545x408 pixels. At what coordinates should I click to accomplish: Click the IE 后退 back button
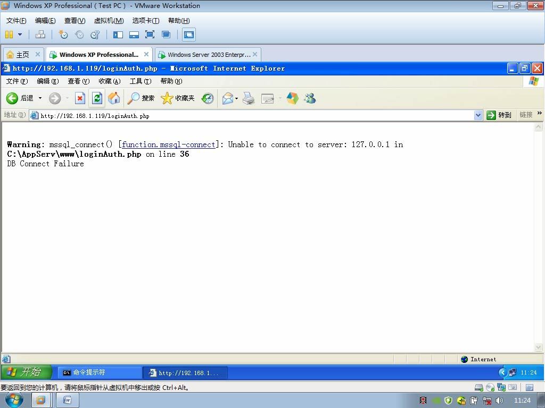click(x=20, y=98)
